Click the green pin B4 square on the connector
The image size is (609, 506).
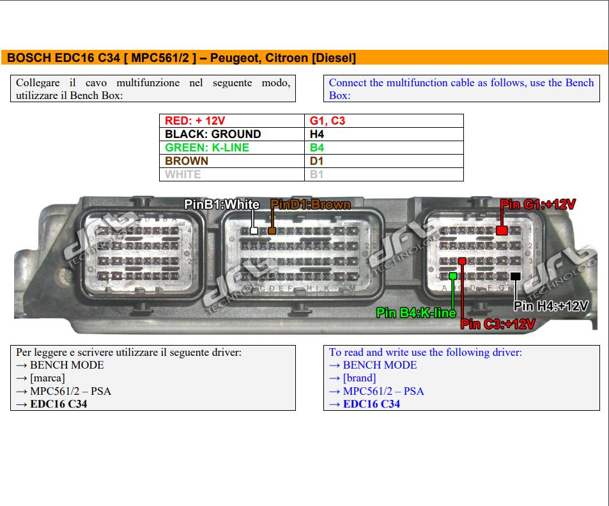453,276
